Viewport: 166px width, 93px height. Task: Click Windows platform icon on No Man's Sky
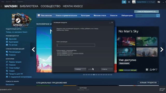tap(147, 69)
